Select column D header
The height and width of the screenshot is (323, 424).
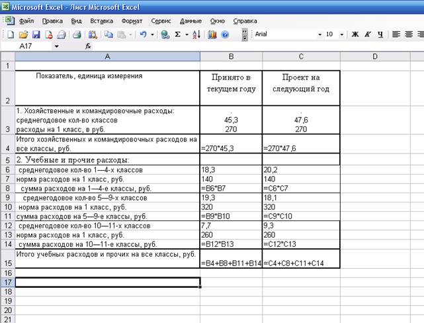[375, 56]
